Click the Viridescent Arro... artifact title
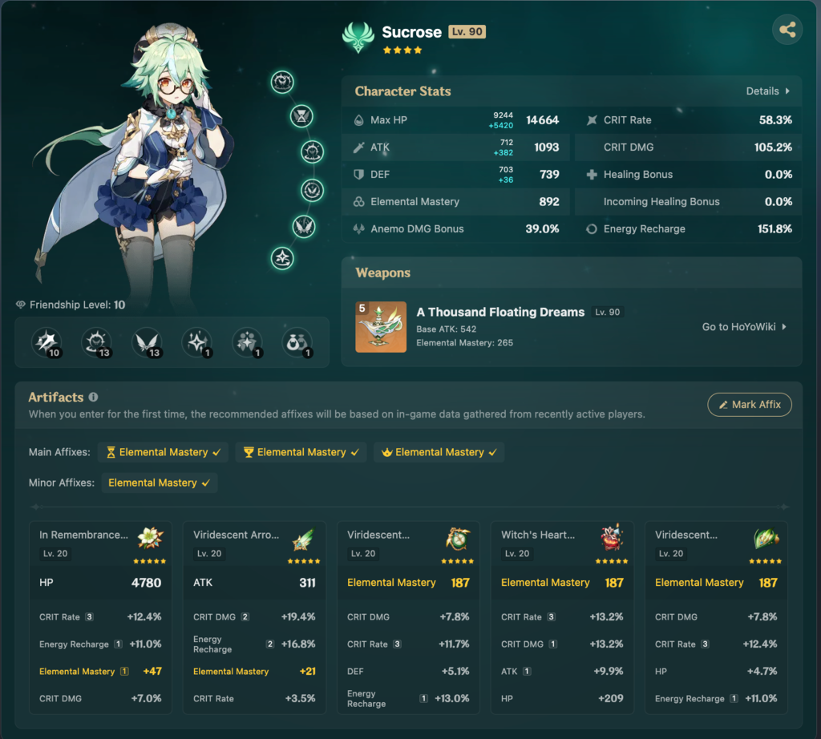 (237, 535)
